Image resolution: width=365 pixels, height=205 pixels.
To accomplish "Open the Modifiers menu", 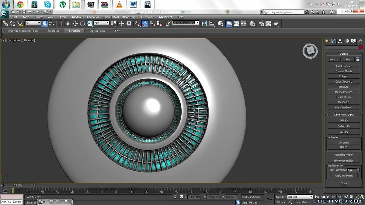I will (x=78, y=17).
